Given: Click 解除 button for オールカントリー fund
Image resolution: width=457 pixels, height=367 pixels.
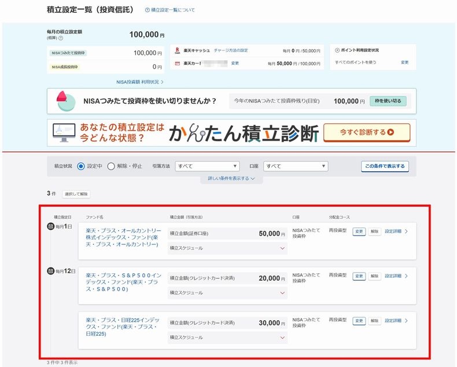Looking at the screenshot, I should click(374, 232).
